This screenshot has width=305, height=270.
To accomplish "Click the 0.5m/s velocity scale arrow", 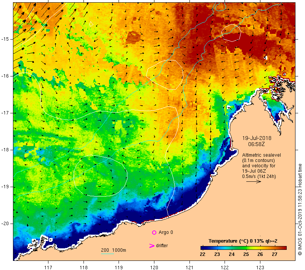I will tap(254, 181).
